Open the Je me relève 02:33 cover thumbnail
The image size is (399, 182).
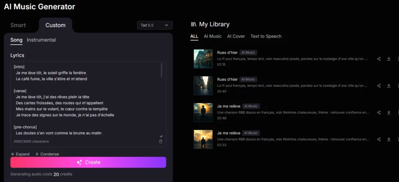tap(203, 139)
